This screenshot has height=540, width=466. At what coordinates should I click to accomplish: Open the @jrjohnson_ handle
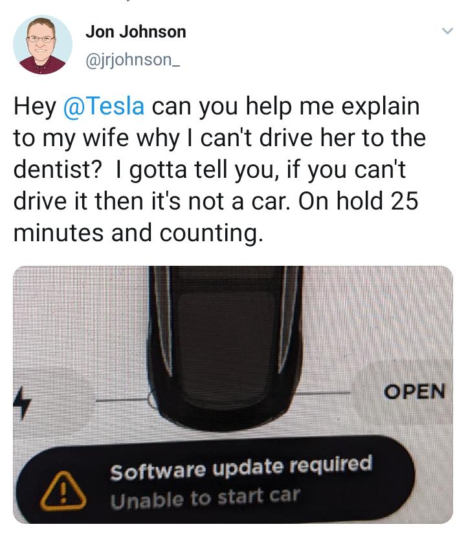click(133, 60)
